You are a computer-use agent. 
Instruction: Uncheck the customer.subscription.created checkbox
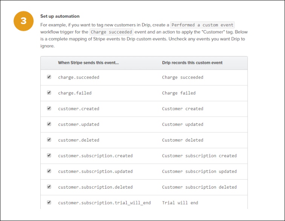point(49,155)
